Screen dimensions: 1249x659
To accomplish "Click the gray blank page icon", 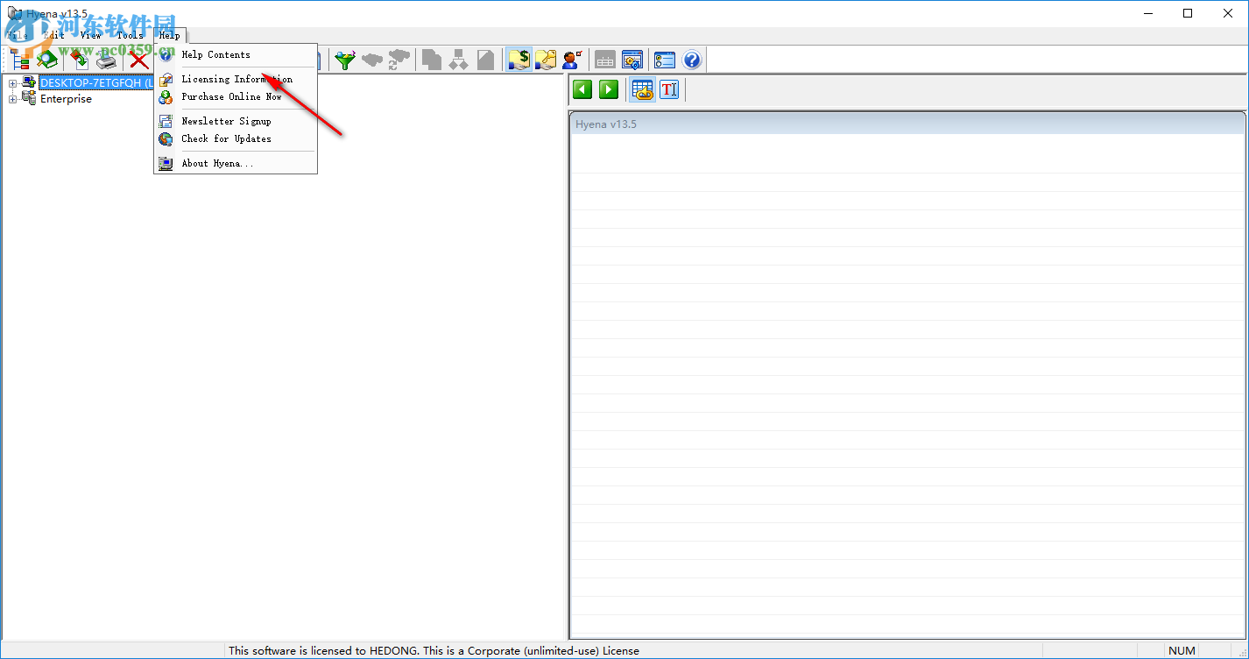I will pyautogui.click(x=485, y=60).
